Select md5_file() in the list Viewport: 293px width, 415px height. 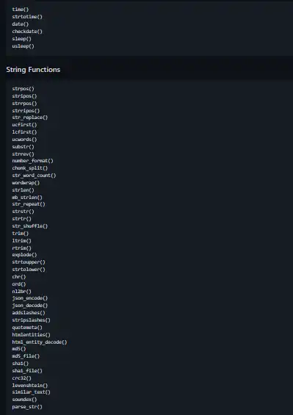click(26, 356)
